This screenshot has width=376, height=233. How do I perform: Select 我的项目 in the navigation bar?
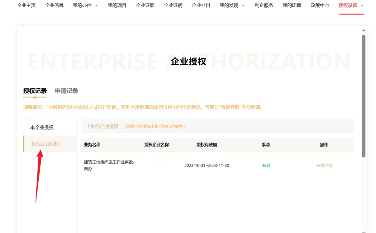117,6
